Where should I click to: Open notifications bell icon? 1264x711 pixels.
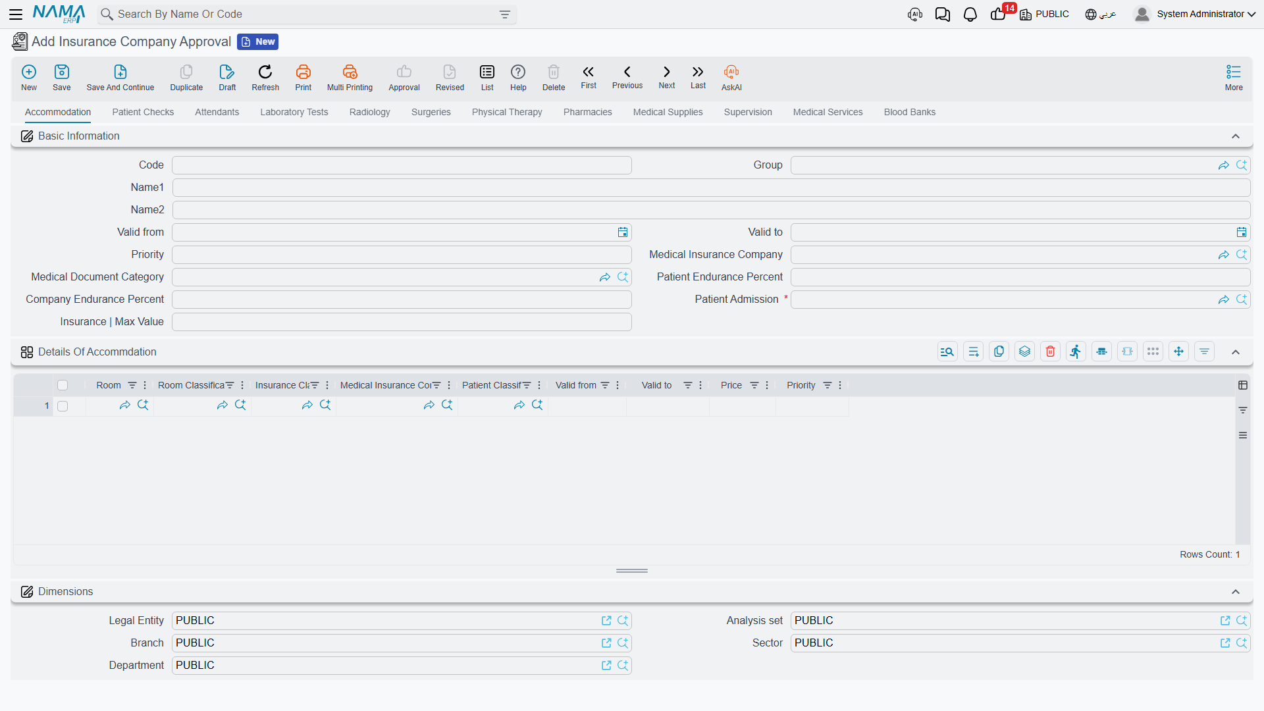tap(970, 14)
